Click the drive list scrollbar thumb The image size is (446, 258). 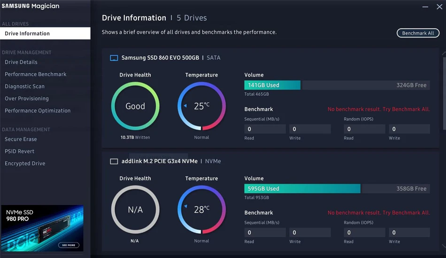pos(444,94)
